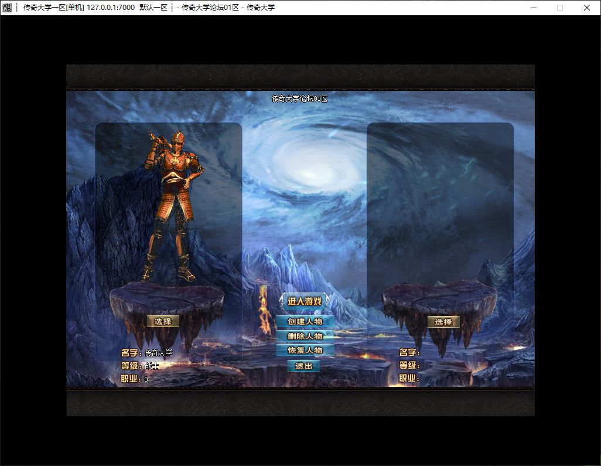Viewport: 601px width, 466px height.
Task: Click the 退出 exit button
Action: [x=303, y=366]
